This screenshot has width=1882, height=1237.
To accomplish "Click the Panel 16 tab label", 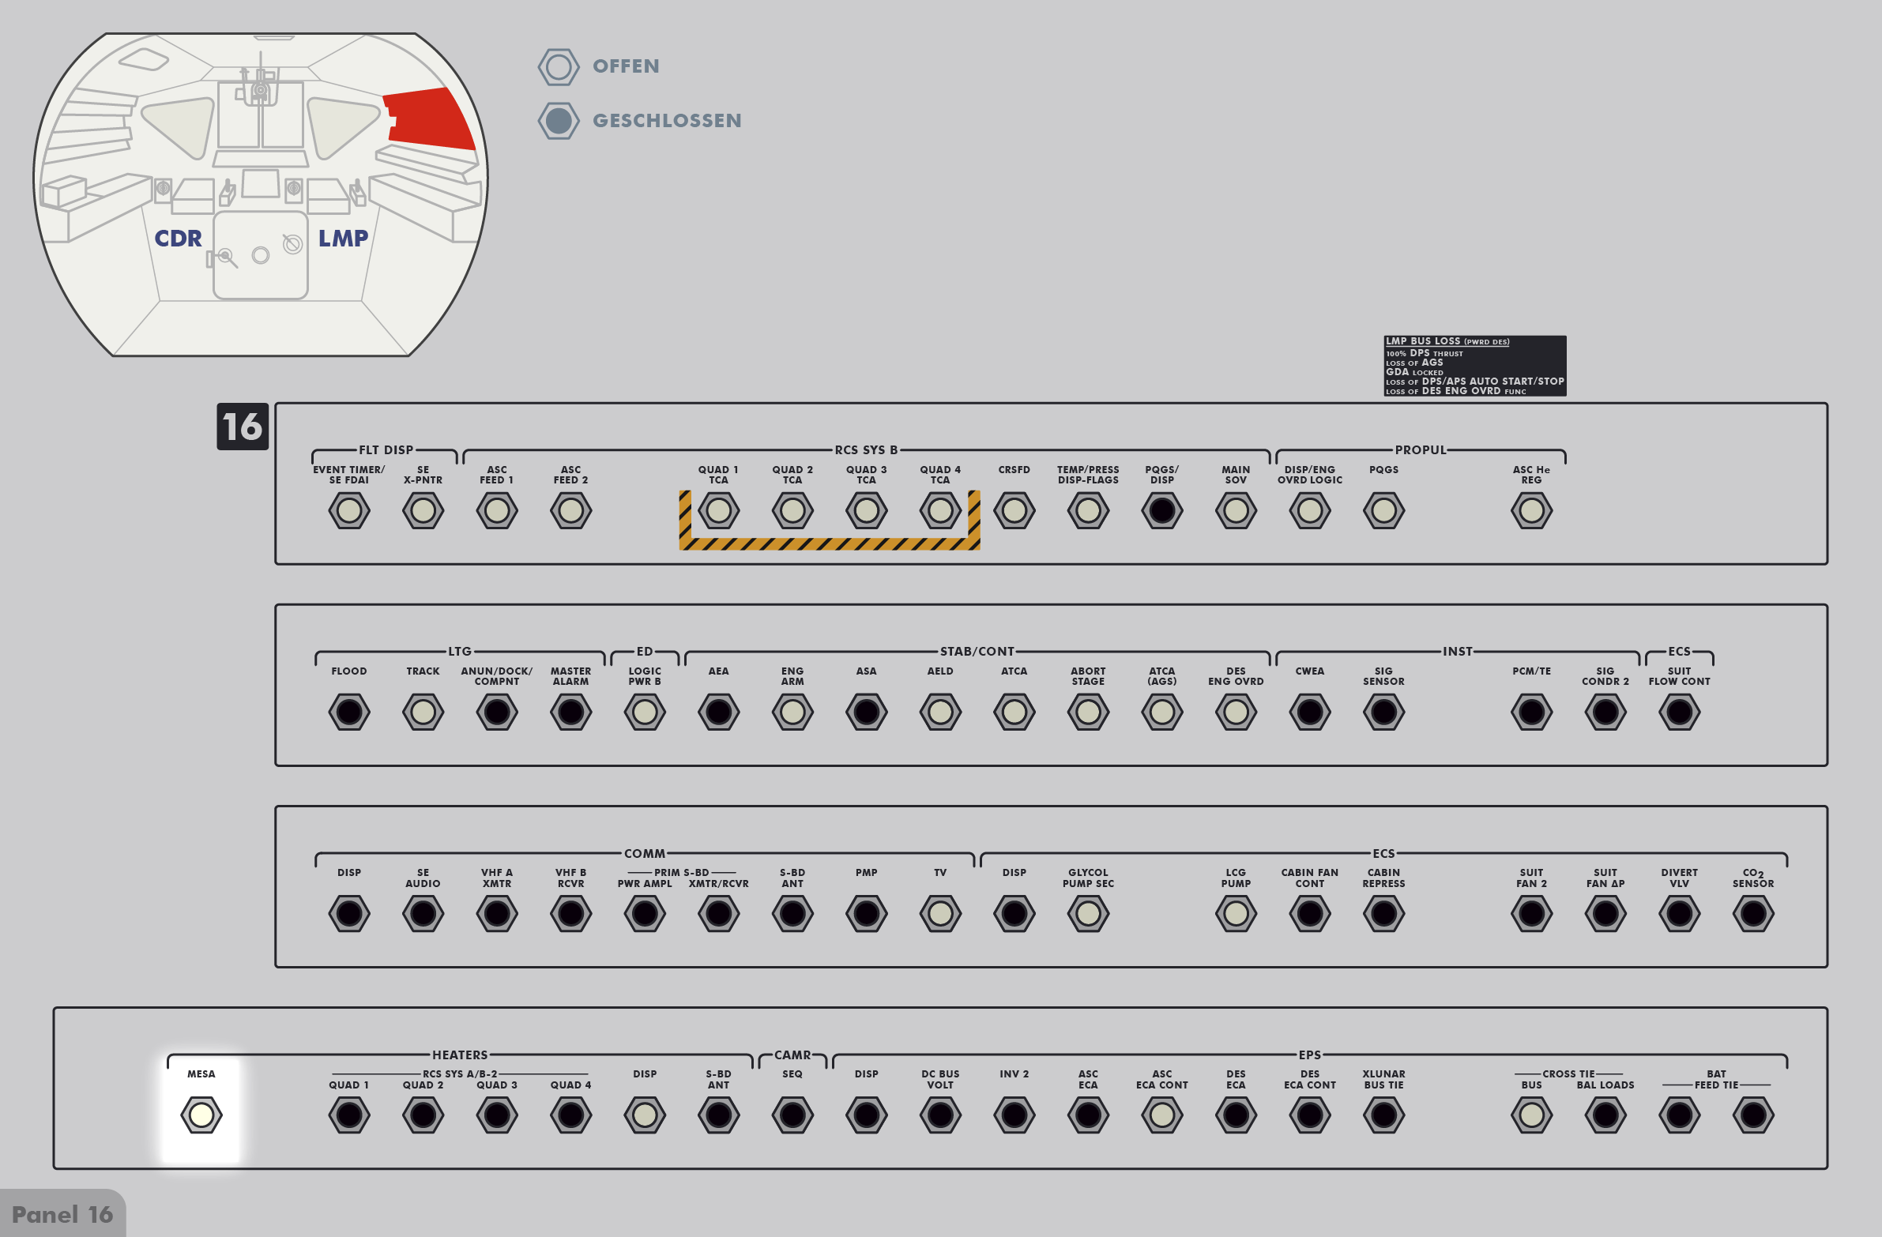I will pyautogui.click(x=62, y=1214).
